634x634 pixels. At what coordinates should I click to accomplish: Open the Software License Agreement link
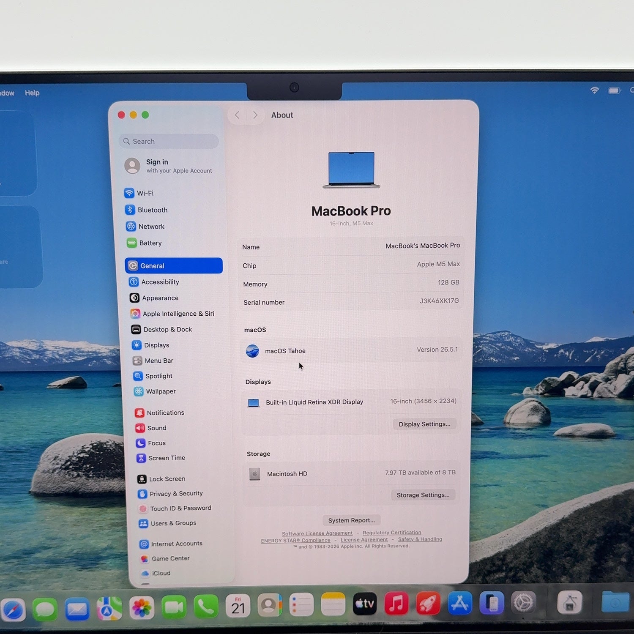pos(317,533)
